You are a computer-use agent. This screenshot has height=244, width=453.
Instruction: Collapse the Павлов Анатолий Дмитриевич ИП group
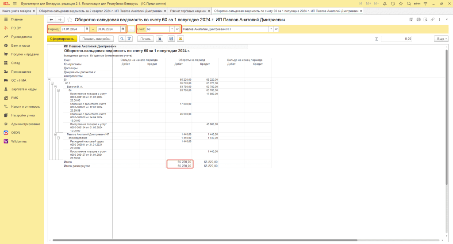(55, 134)
